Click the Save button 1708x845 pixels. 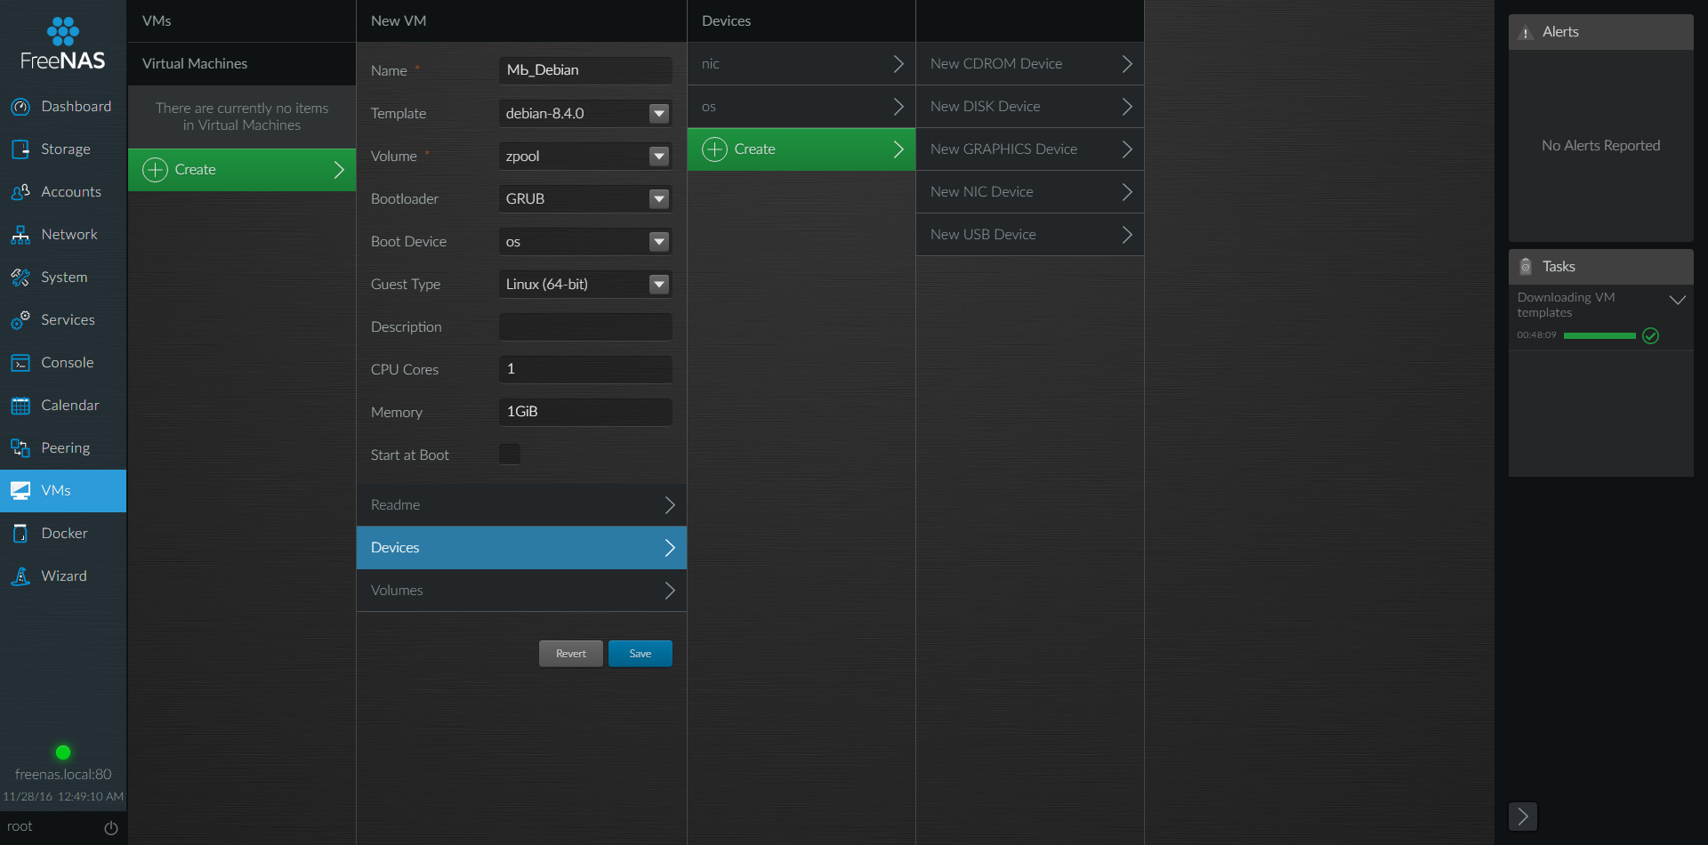tap(640, 654)
